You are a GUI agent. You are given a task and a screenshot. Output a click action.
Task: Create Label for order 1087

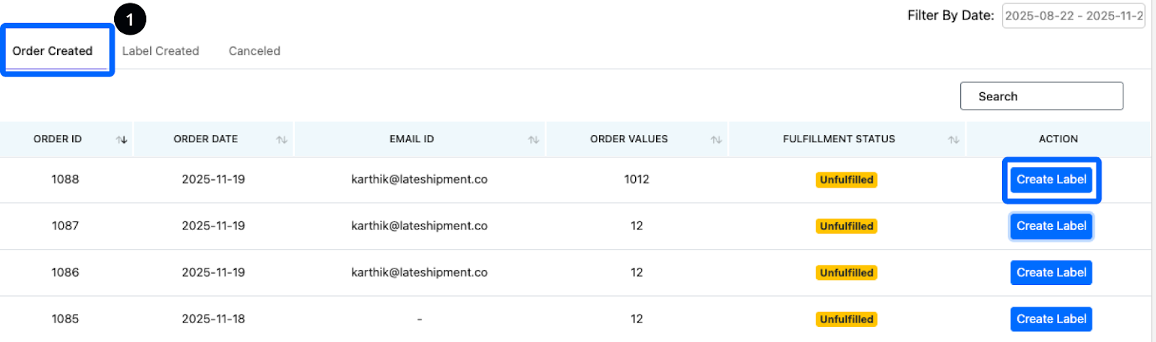tap(1051, 227)
